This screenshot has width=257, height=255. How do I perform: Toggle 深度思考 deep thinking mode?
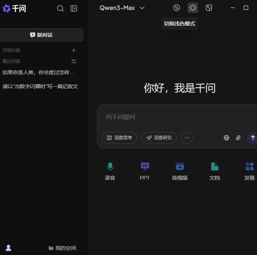click(x=119, y=138)
